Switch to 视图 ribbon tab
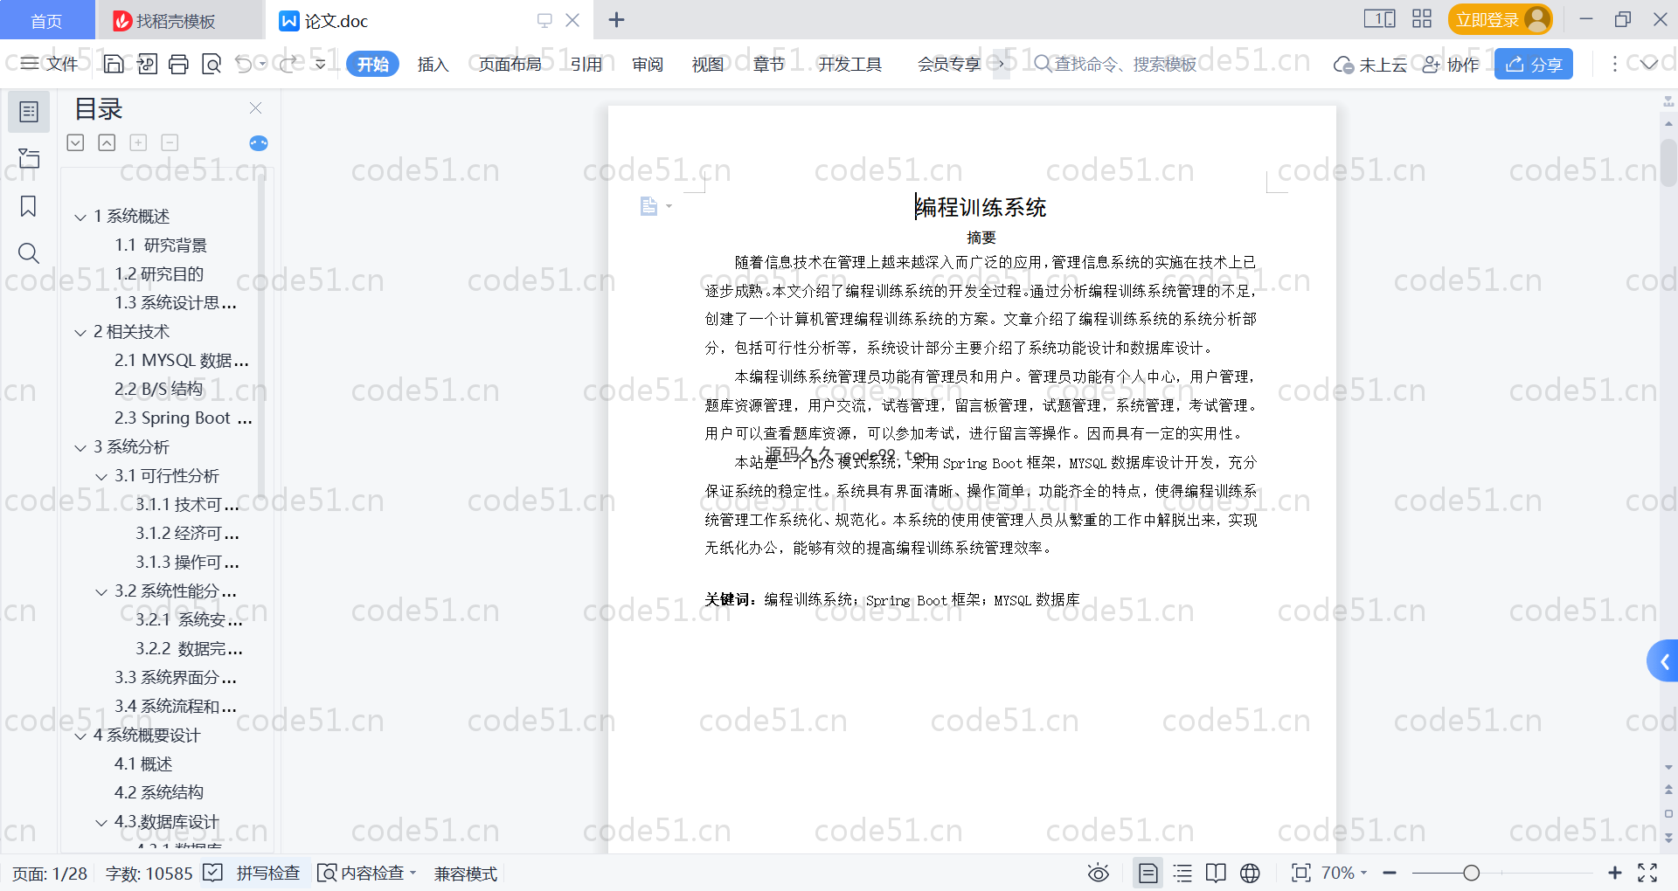This screenshot has height=891, width=1678. [x=708, y=64]
